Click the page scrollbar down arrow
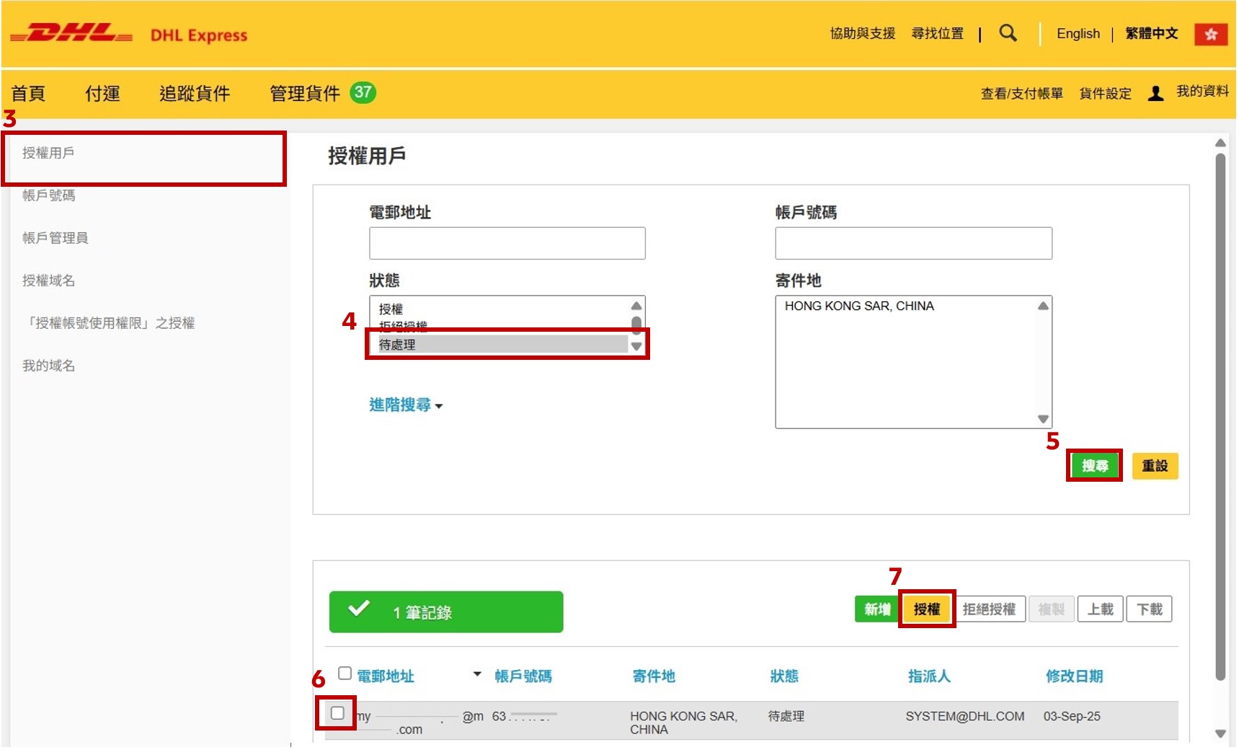This screenshot has height=750, width=1239. point(1220,733)
